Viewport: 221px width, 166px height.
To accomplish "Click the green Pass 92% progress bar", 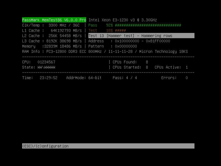I will click(148, 25).
